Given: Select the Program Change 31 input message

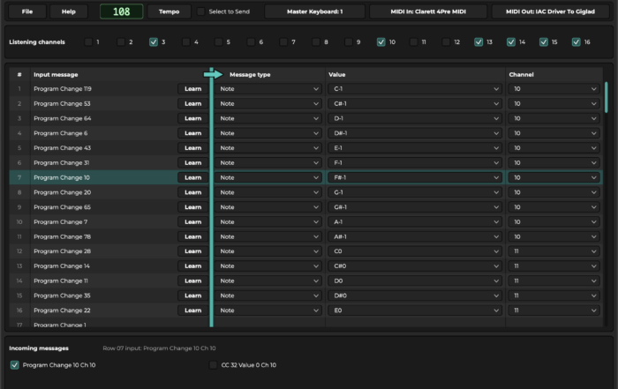Looking at the screenshot, I should [x=62, y=162].
